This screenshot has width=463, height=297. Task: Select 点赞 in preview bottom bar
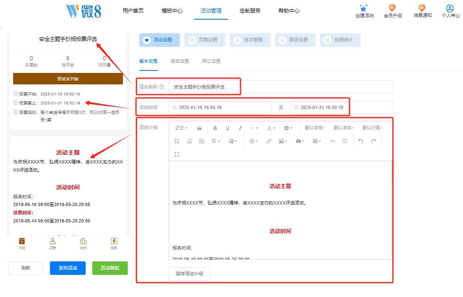[52, 244]
